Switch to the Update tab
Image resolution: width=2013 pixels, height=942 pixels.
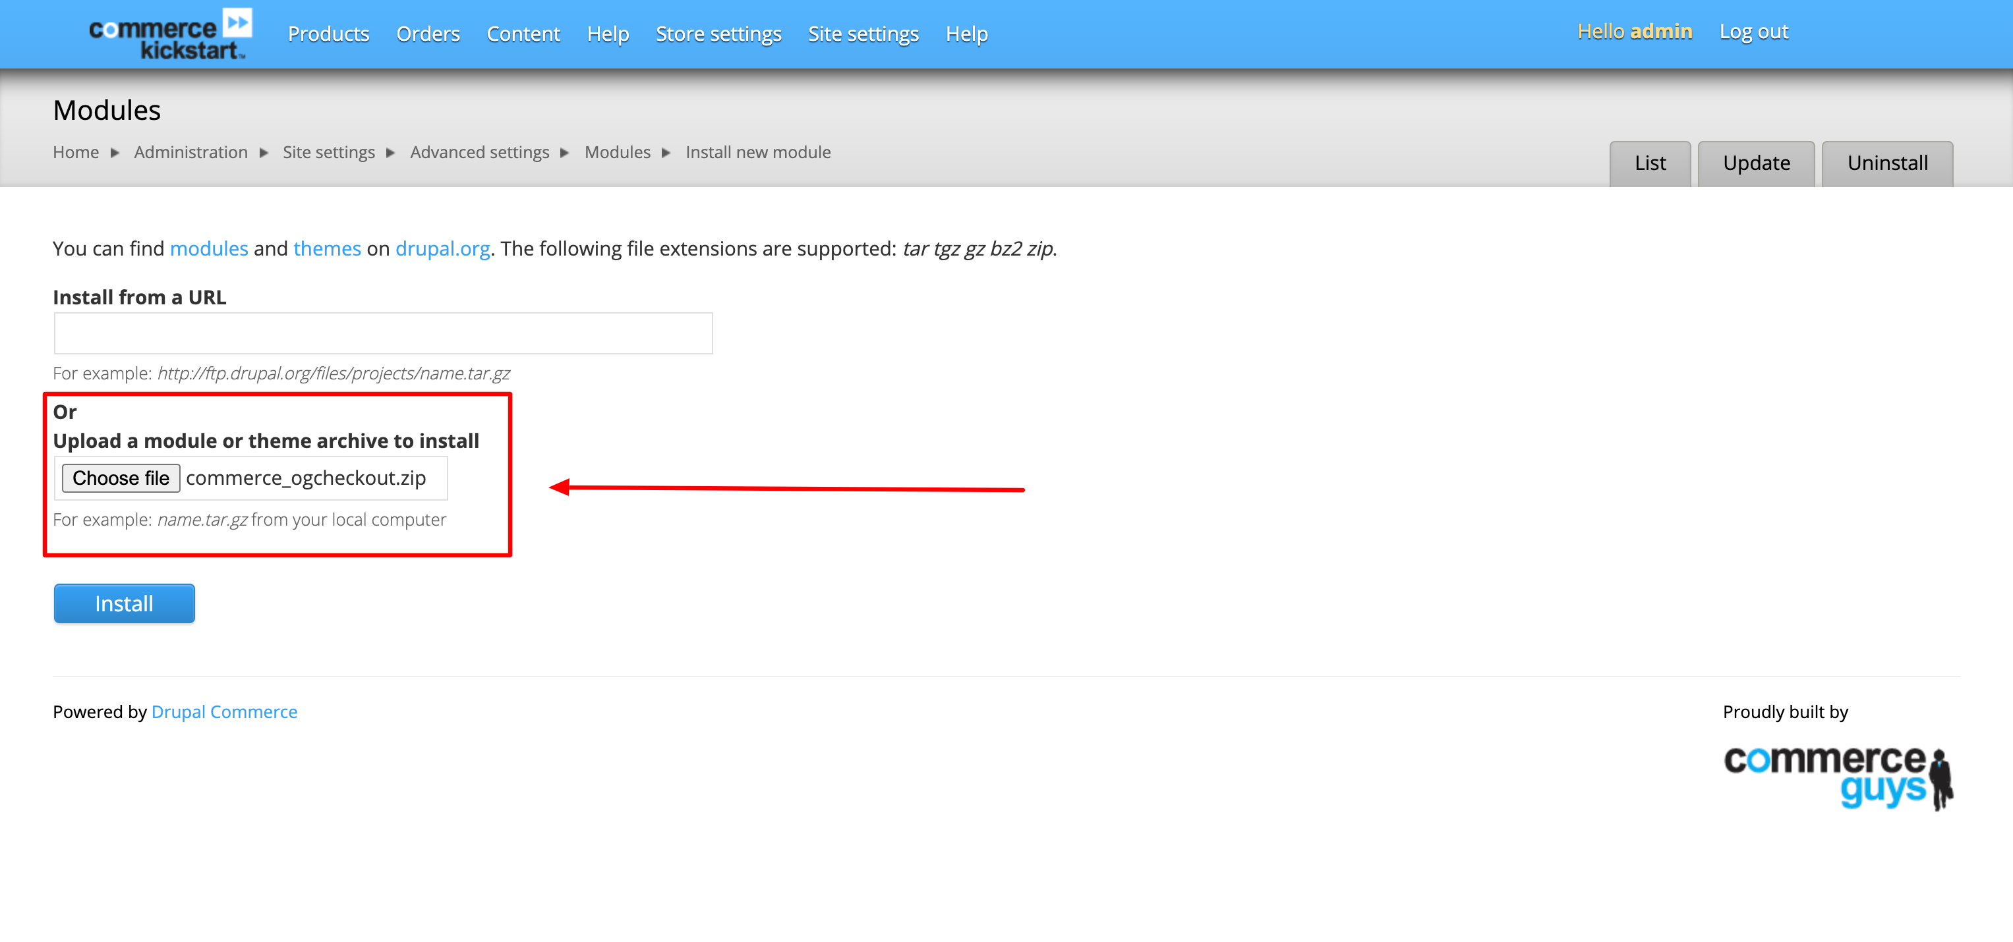pyautogui.click(x=1756, y=163)
